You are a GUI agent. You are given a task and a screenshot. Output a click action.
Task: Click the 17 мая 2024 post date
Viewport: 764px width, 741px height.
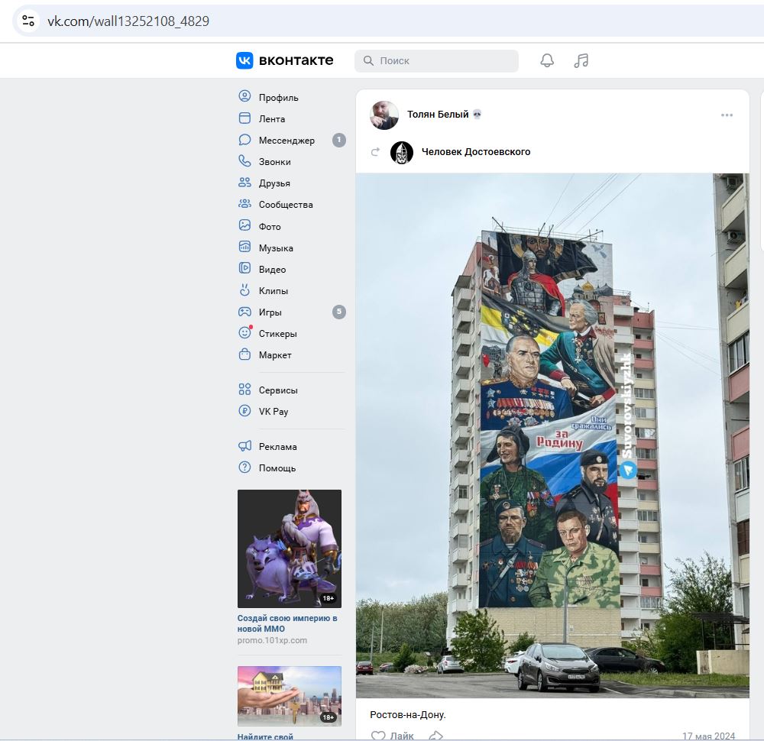click(708, 736)
